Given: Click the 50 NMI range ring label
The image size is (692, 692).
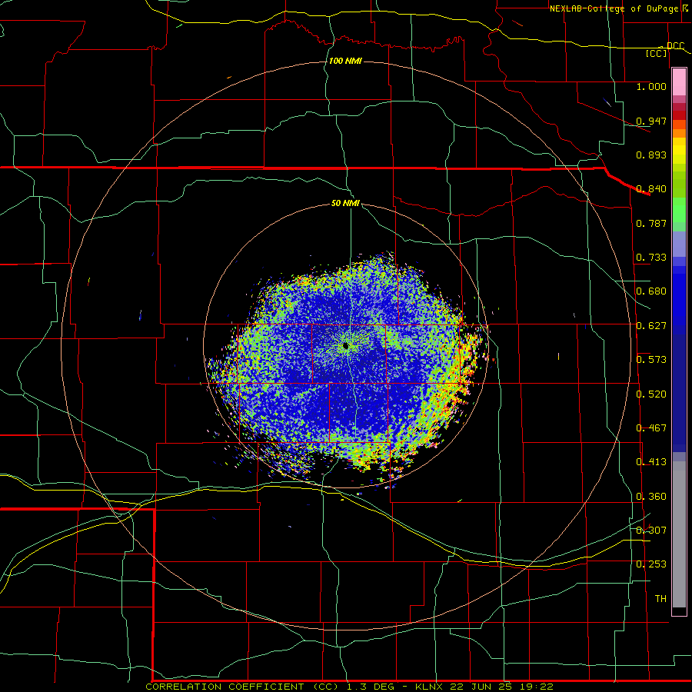Looking at the screenshot, I should [x=345, y=204].
